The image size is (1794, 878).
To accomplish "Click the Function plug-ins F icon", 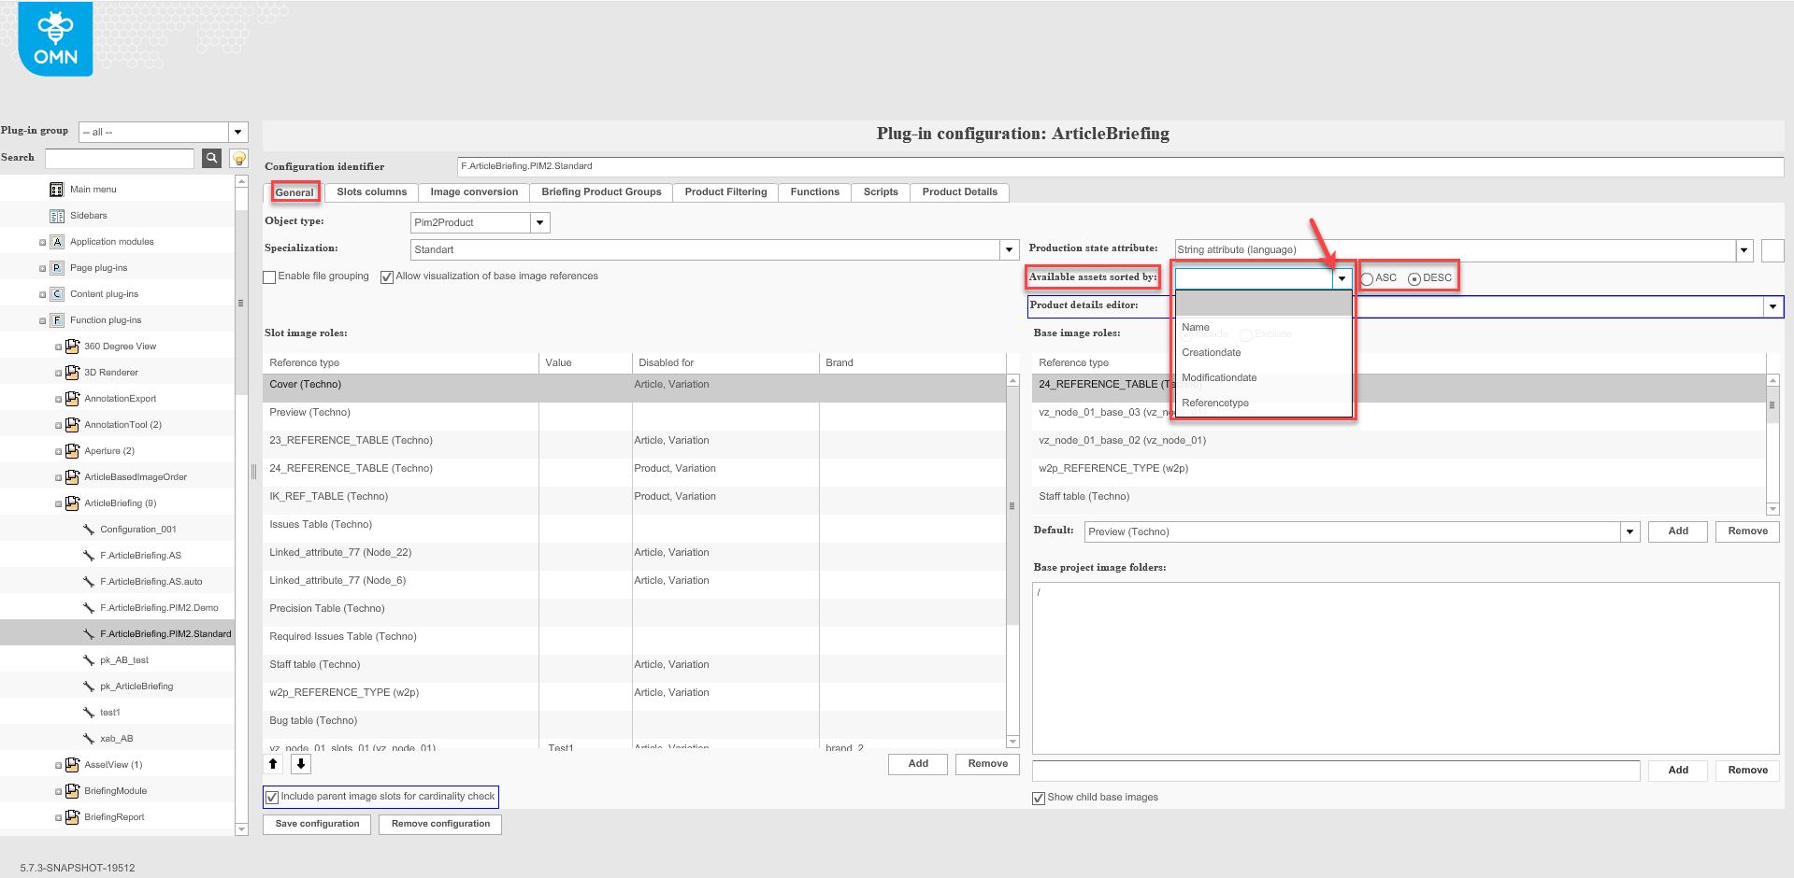I will click(x=56, y=319).
